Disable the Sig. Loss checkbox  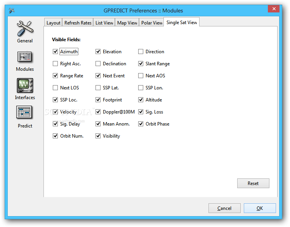141,112
